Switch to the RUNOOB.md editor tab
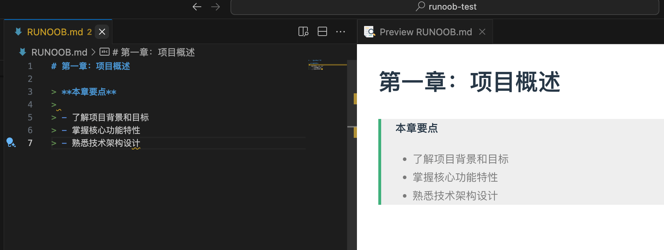This screenshot has width=664, height=250. click(55, 32)
